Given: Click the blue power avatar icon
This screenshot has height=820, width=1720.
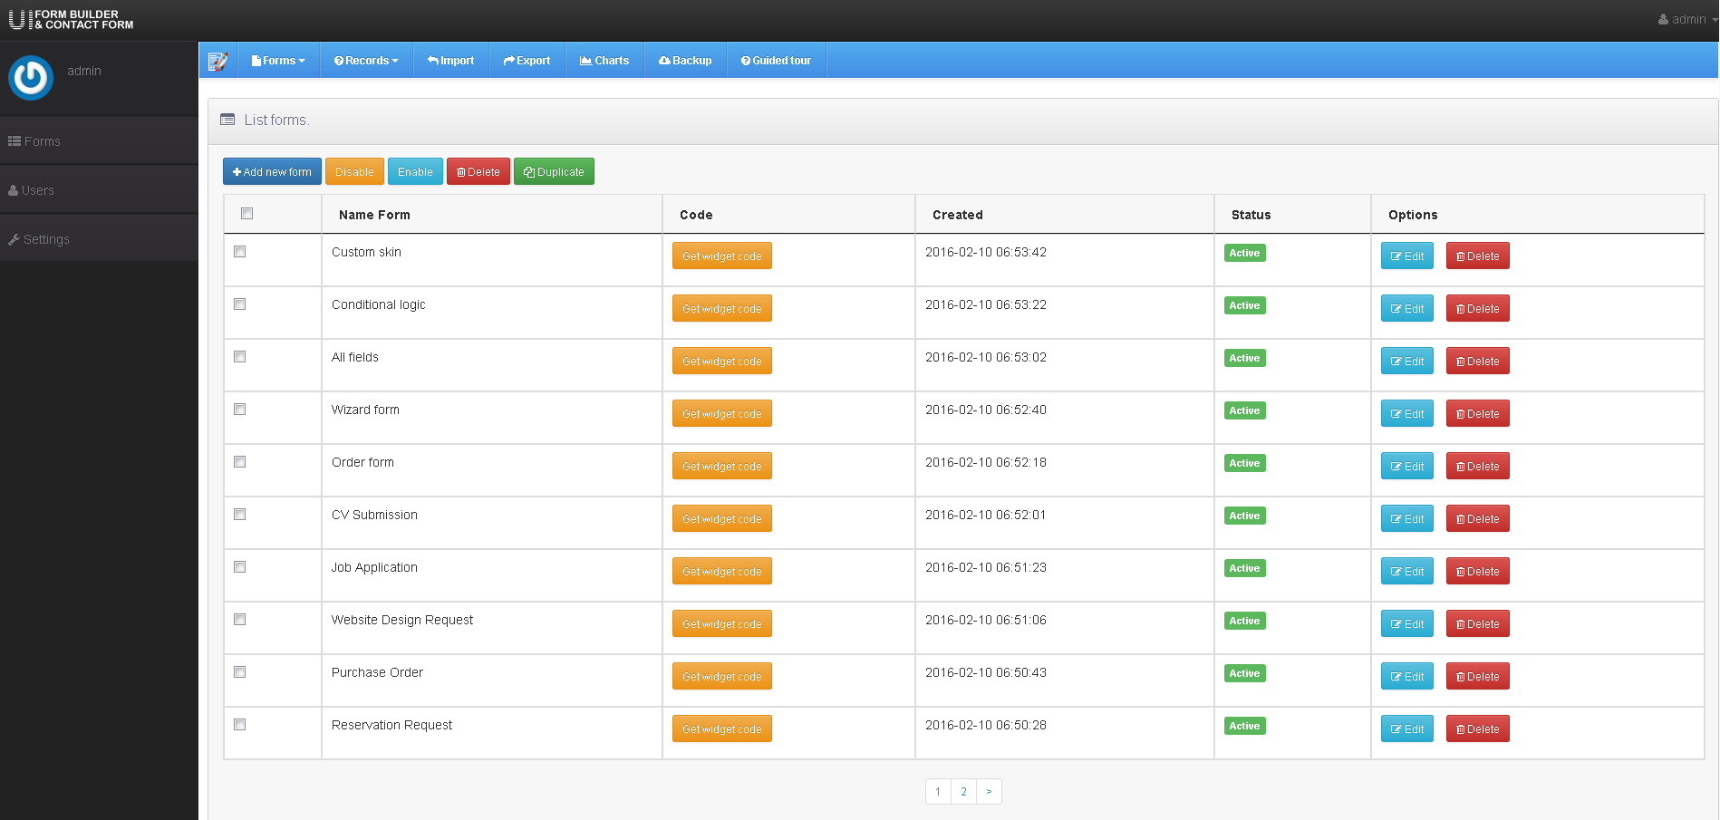Looking at the screenshot, I should [31, 78].
